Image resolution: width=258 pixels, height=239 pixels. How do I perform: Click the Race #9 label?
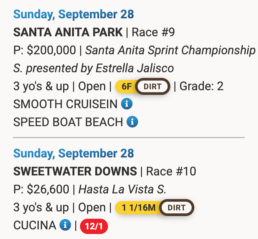coord(153,33)
